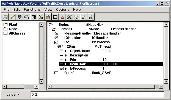Click the zoom out magnifier icon
This screenshot has height=100, width=171.
click(x=84, y=17)
